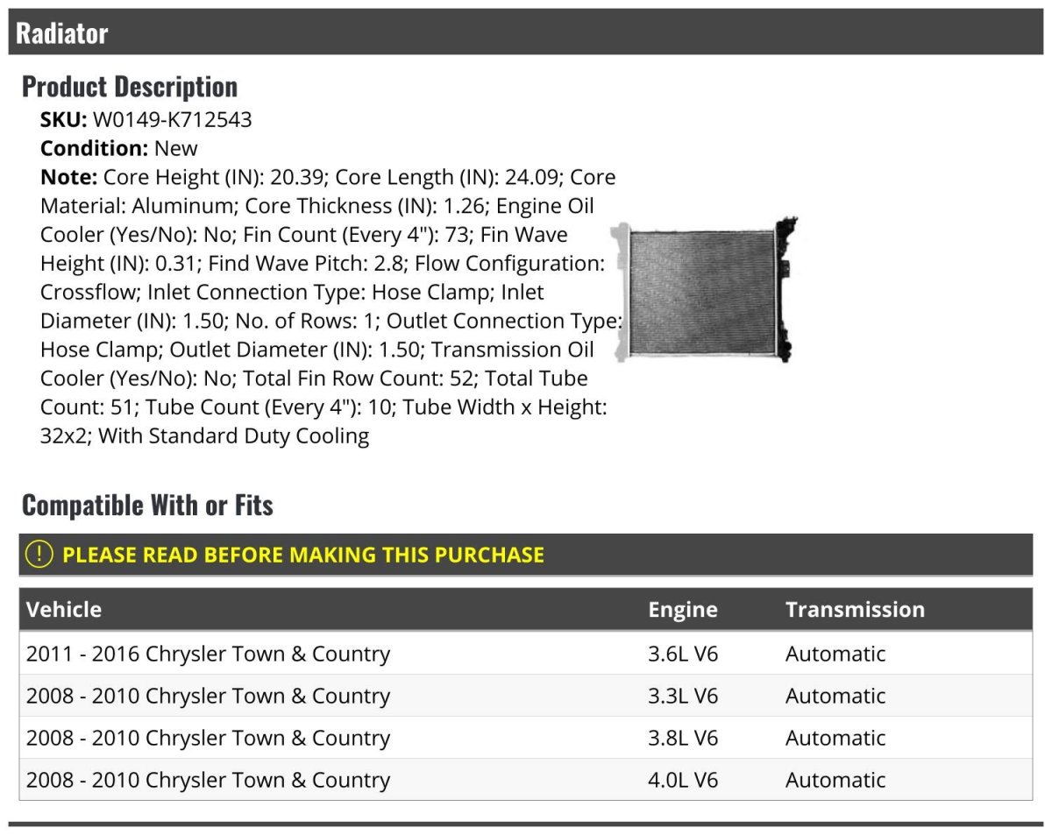This screenshot has width=1052, height=835.
Task: Click the bold Note label
Action: tap(68, 177)
